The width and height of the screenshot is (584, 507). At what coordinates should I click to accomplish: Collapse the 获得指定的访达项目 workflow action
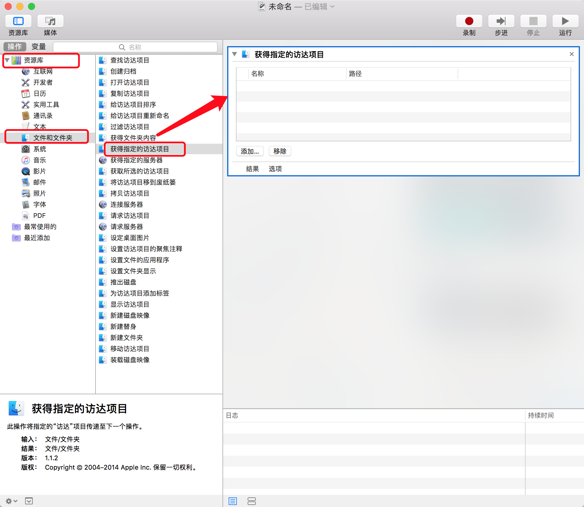point(234,54)
